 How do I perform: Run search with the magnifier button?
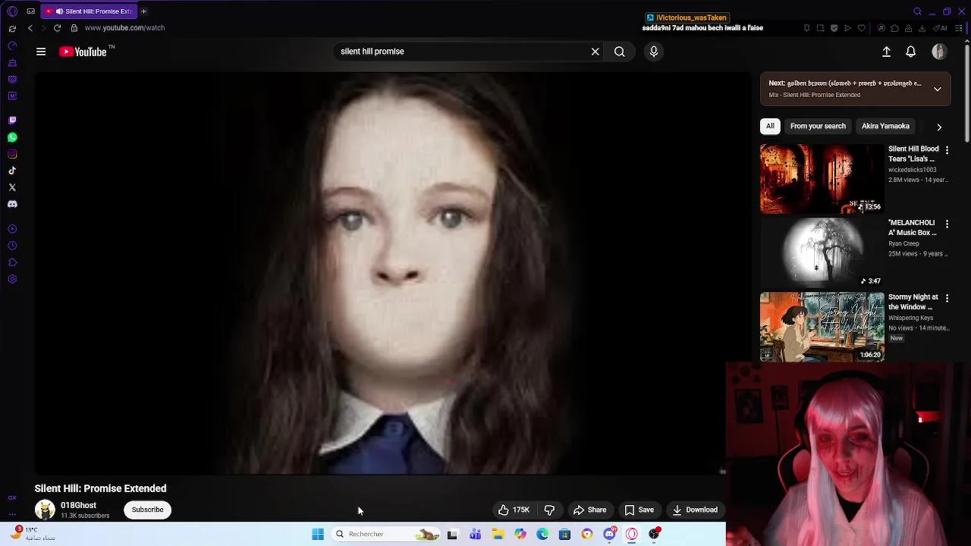coord(620,52)
